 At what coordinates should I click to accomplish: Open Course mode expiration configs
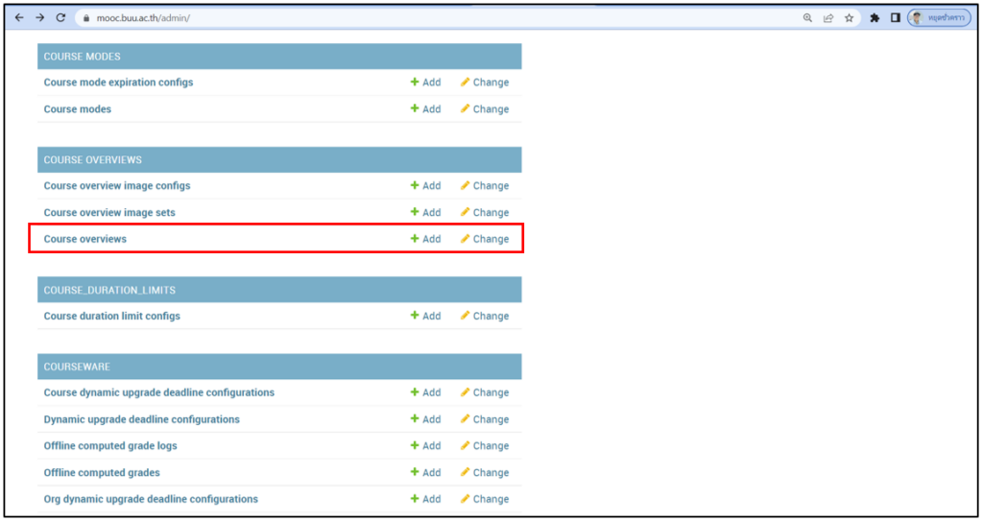coord(118,83)
